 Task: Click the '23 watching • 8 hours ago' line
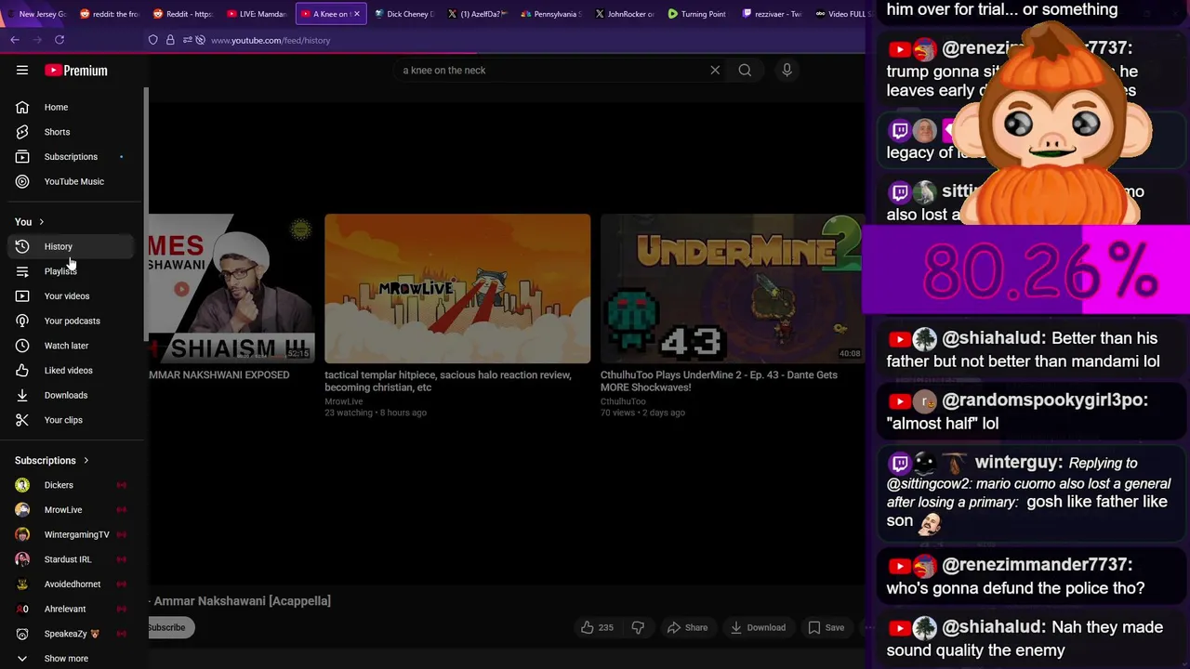[376, 413]
